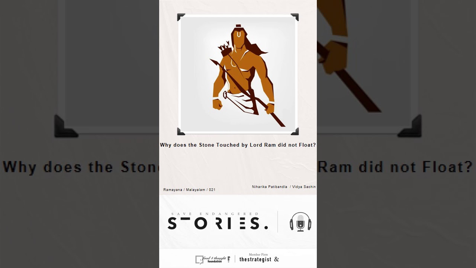Image resolution: width=476 pixels, height=268 pixels.
Task: Click the blurred large corner bracket at left
Action: coord(66,127)
